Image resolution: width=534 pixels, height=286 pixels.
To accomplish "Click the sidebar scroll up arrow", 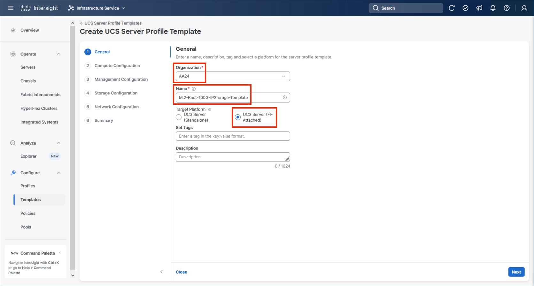I will click(x=73, y=23).
